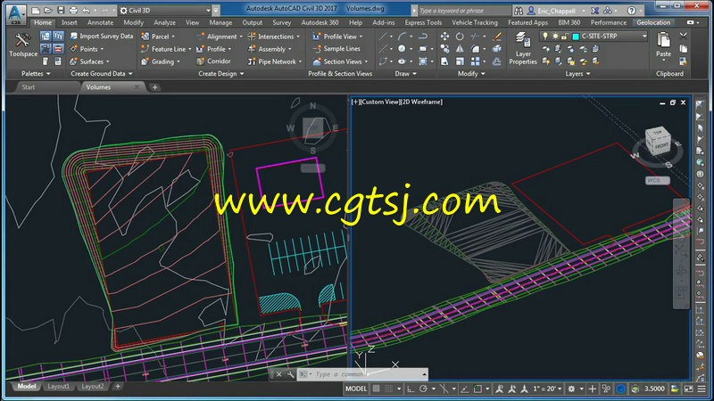The width and height of the screenshot is (714, 401).
Task: Click the Eric_Chappell account name
Action: pyautogui.click(x=556, y=11)
